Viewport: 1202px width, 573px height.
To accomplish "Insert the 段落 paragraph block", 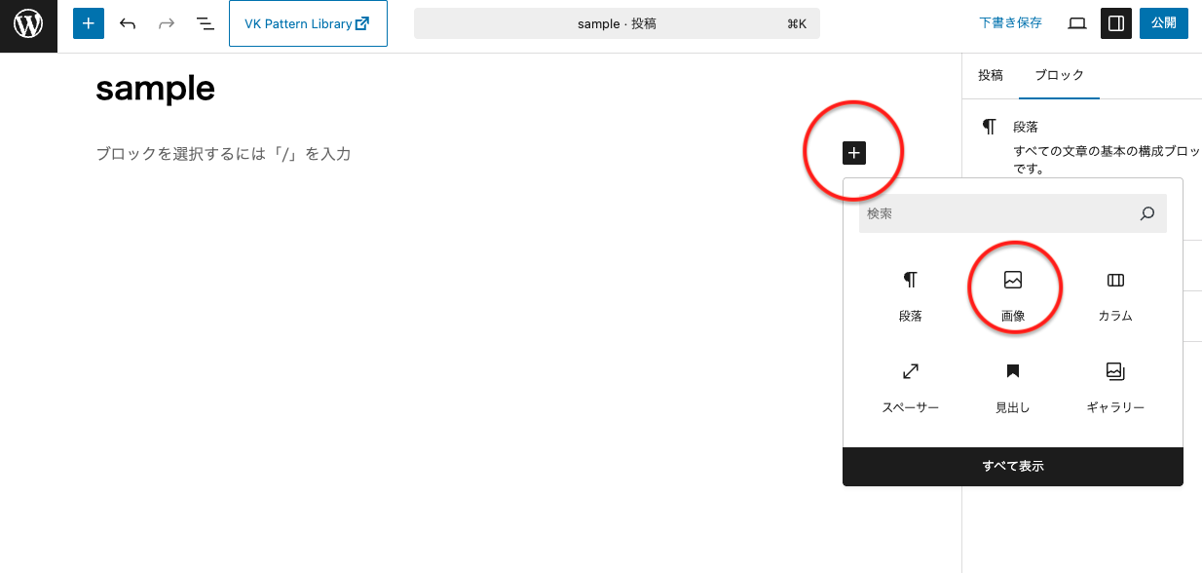I will [911, 296].
